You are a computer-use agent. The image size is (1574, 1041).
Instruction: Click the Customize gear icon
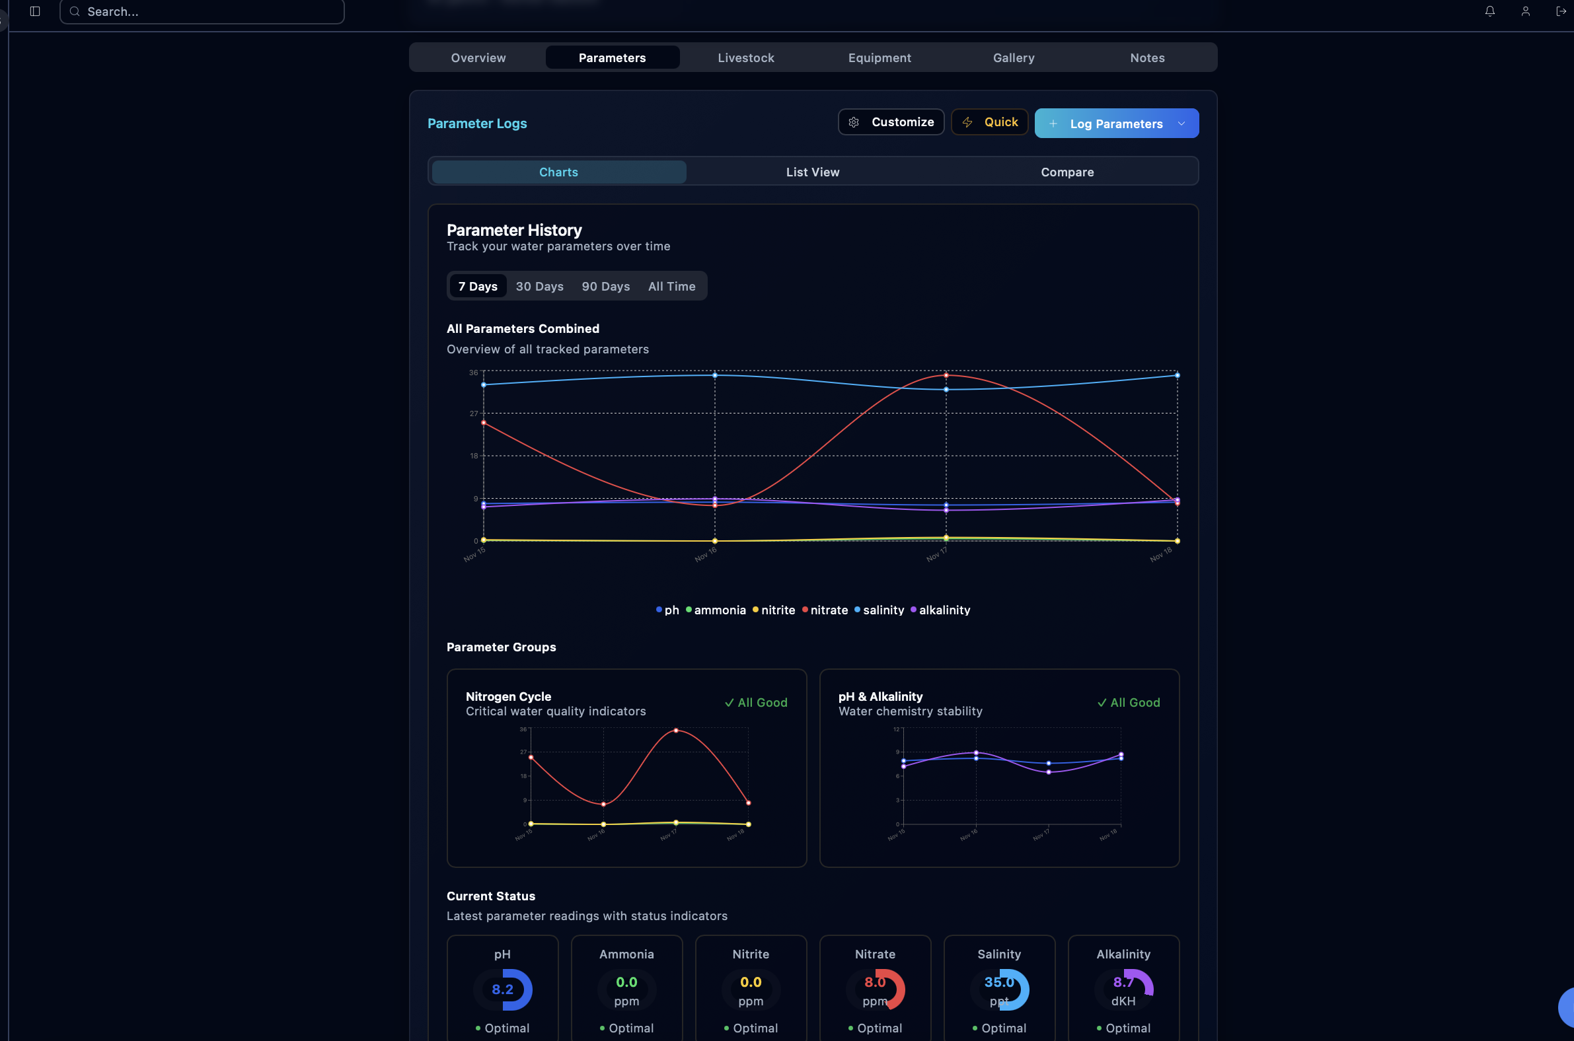tap(854, 122)
